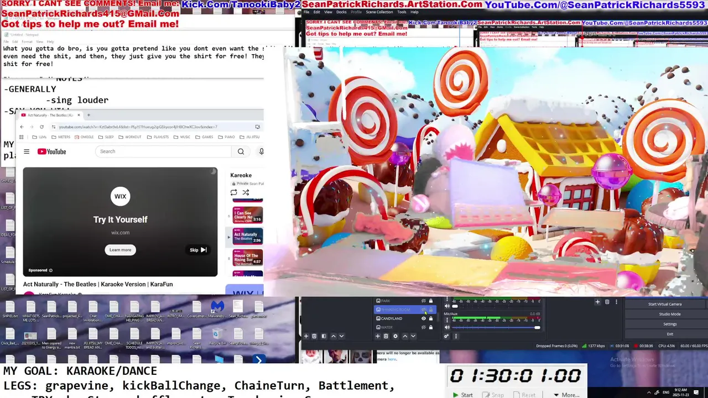708x398 pixels.
Task: Start the countdown timer
Action: click(463, 395)
